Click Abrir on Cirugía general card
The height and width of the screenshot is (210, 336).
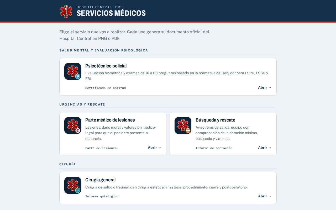265,196
